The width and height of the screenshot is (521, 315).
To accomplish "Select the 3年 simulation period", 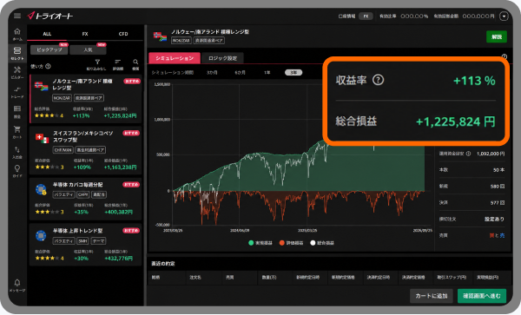I will (293, 72).
